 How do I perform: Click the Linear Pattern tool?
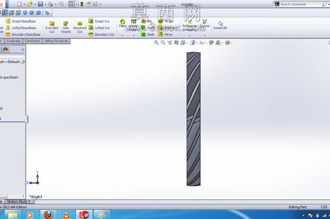click(133, 25)
